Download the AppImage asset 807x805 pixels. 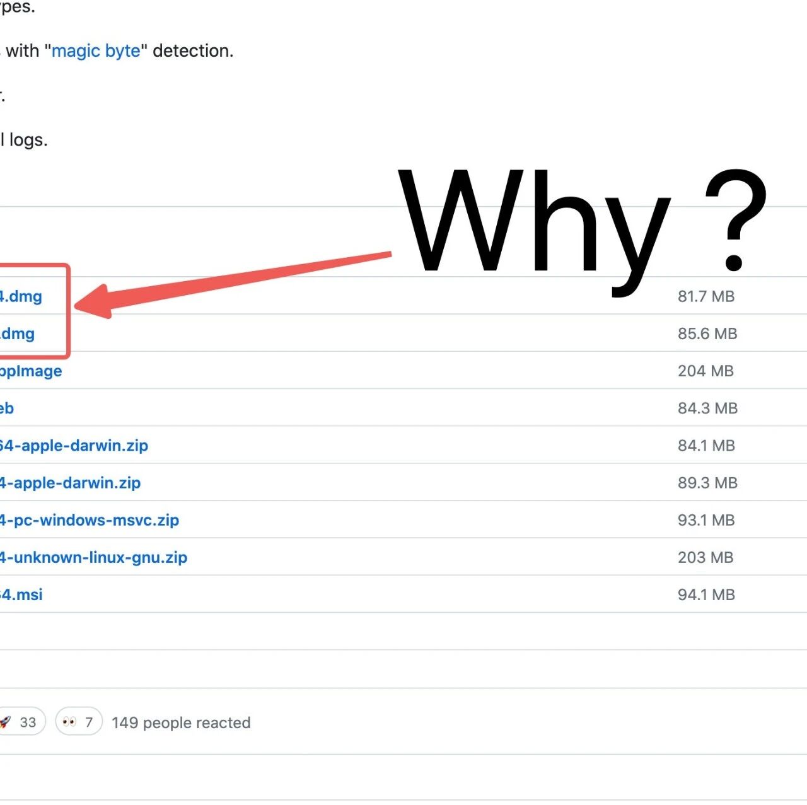(30, 371)
